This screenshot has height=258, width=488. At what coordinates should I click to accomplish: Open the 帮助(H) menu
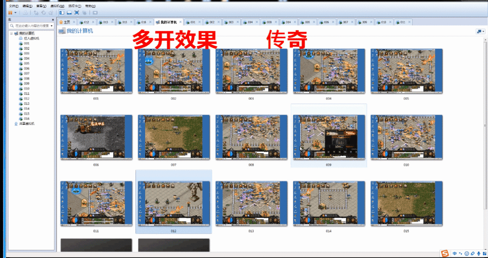click(90, 6)
